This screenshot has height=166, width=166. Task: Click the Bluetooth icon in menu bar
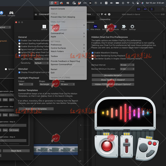(101, 3)
